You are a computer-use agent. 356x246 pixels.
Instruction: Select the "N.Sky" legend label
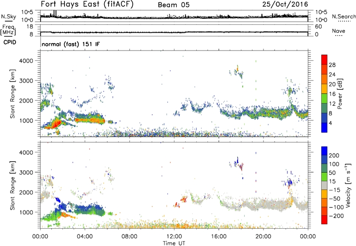click(x=8, y=16)
